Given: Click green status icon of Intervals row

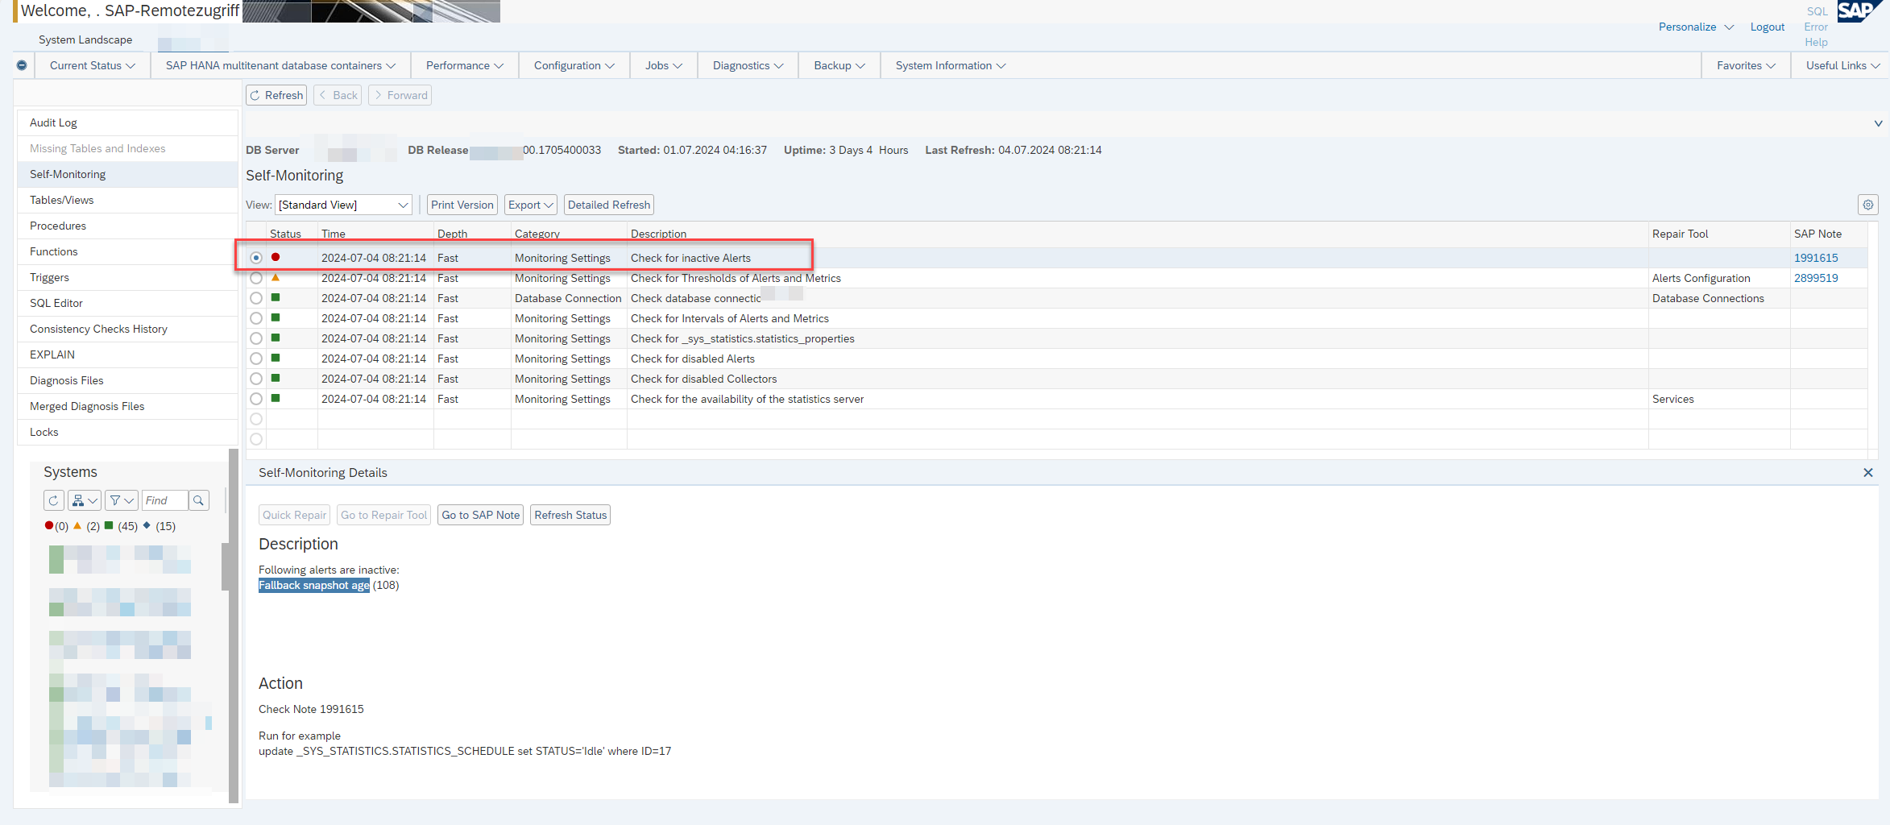Looking at the screenshot, I should (x=276, y=317).
